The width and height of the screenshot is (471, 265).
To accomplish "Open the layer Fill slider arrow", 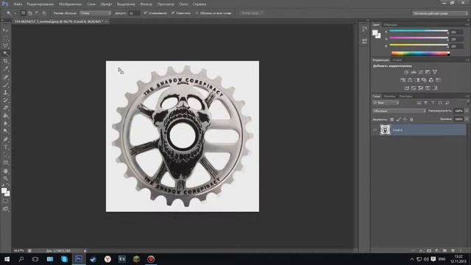I will coord(467,119).
